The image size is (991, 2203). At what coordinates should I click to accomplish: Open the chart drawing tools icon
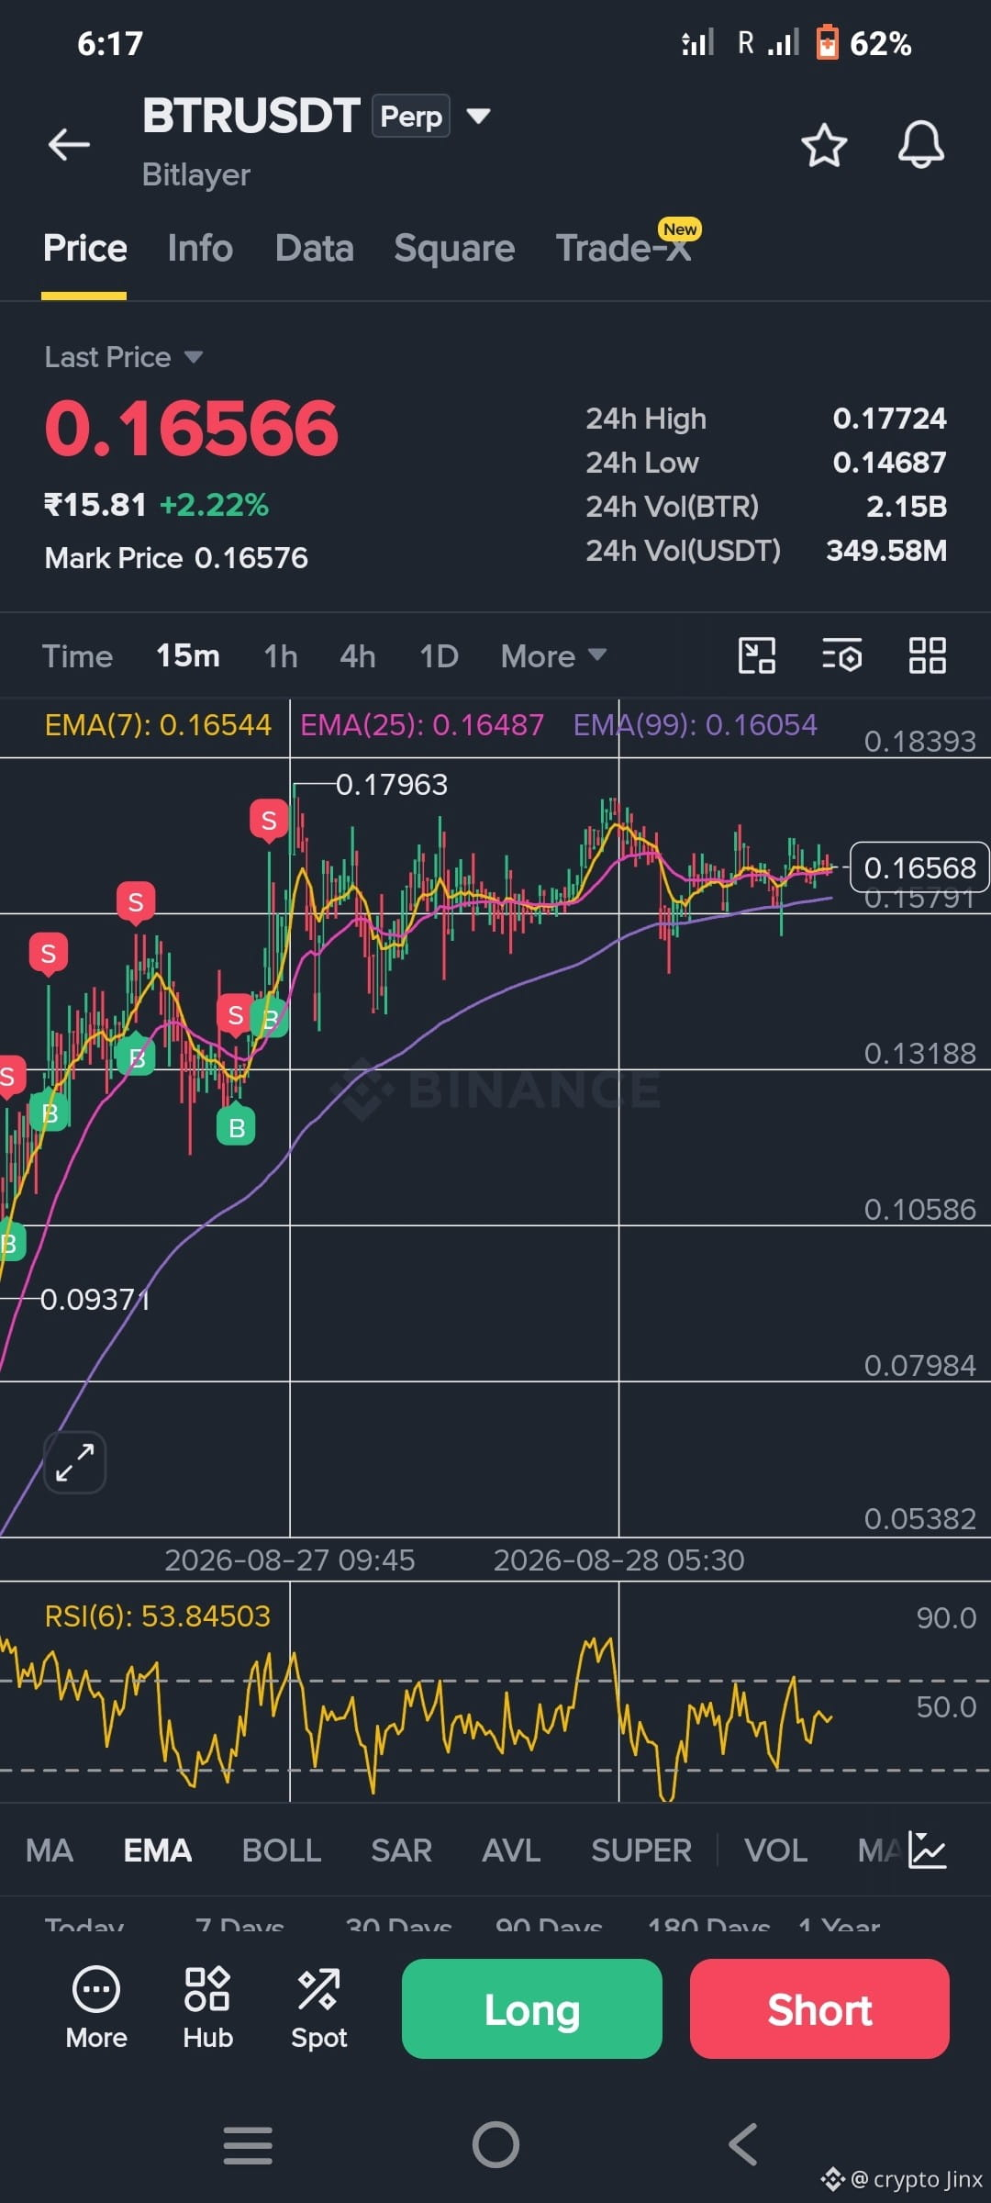pyautogui.click(x=757, y=655)
